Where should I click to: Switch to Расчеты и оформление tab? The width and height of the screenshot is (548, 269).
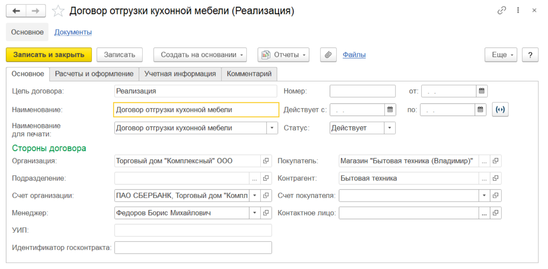[x=94, y=74]
